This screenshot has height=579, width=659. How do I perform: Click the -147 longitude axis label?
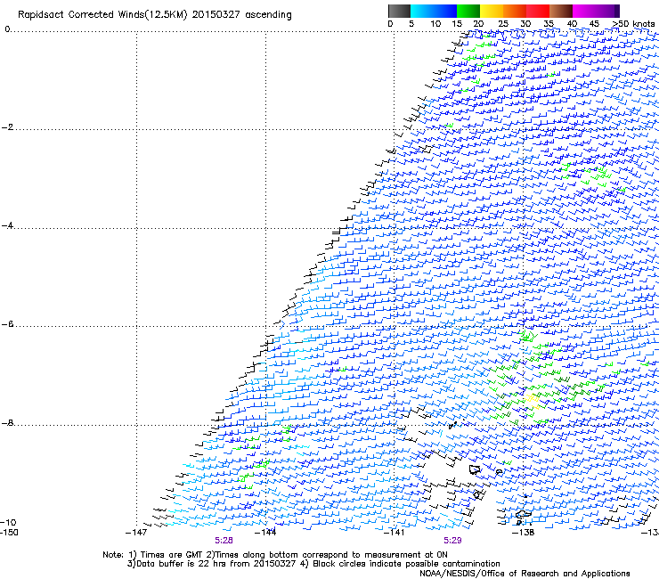coord(136,533)
